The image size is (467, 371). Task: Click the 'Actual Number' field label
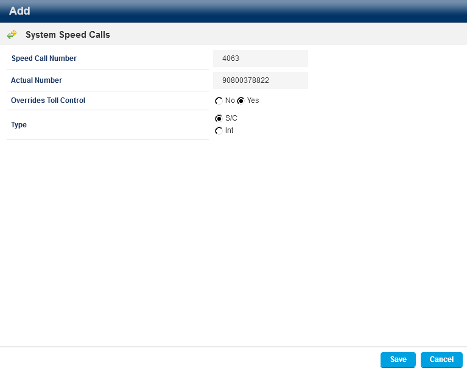[37, 80]
